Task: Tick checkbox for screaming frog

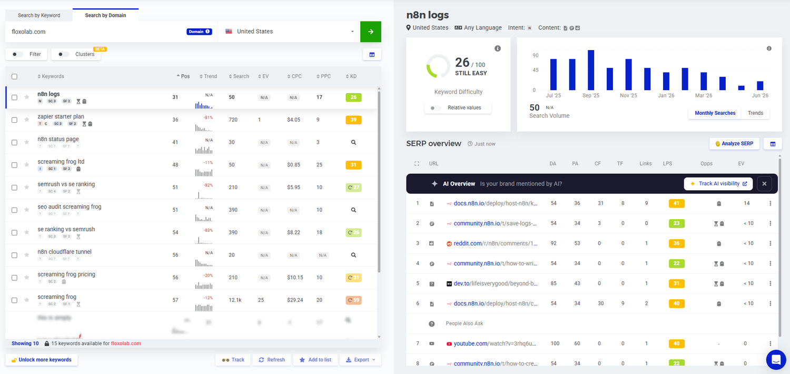Action: [x=14, y=300]
